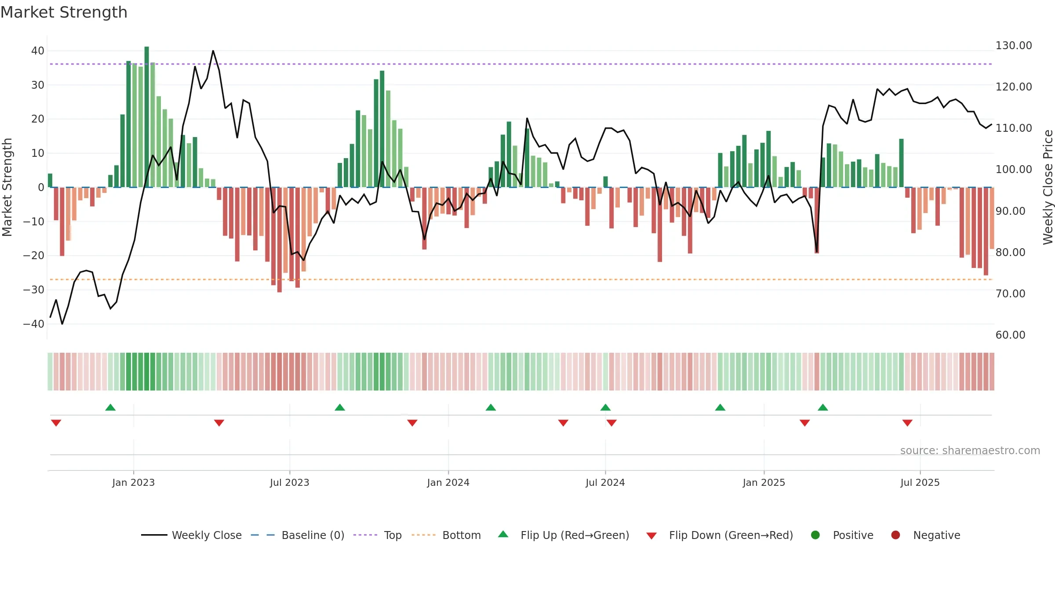Click the Jan 2024 x-axis label
Image resolution: width=1055 pixels, height=593 pixels.
[448, 482]
